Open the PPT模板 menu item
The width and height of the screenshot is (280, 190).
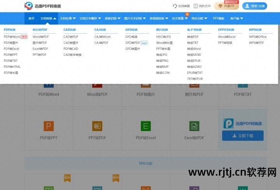pos(219,18)
